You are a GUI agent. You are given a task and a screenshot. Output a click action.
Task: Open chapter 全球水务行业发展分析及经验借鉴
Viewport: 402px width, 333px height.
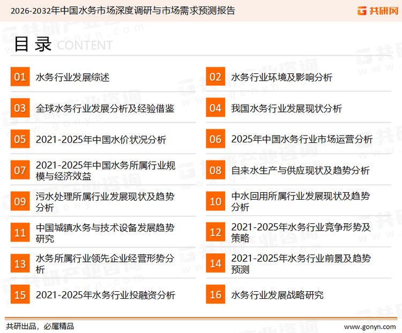tap(105, 109)
